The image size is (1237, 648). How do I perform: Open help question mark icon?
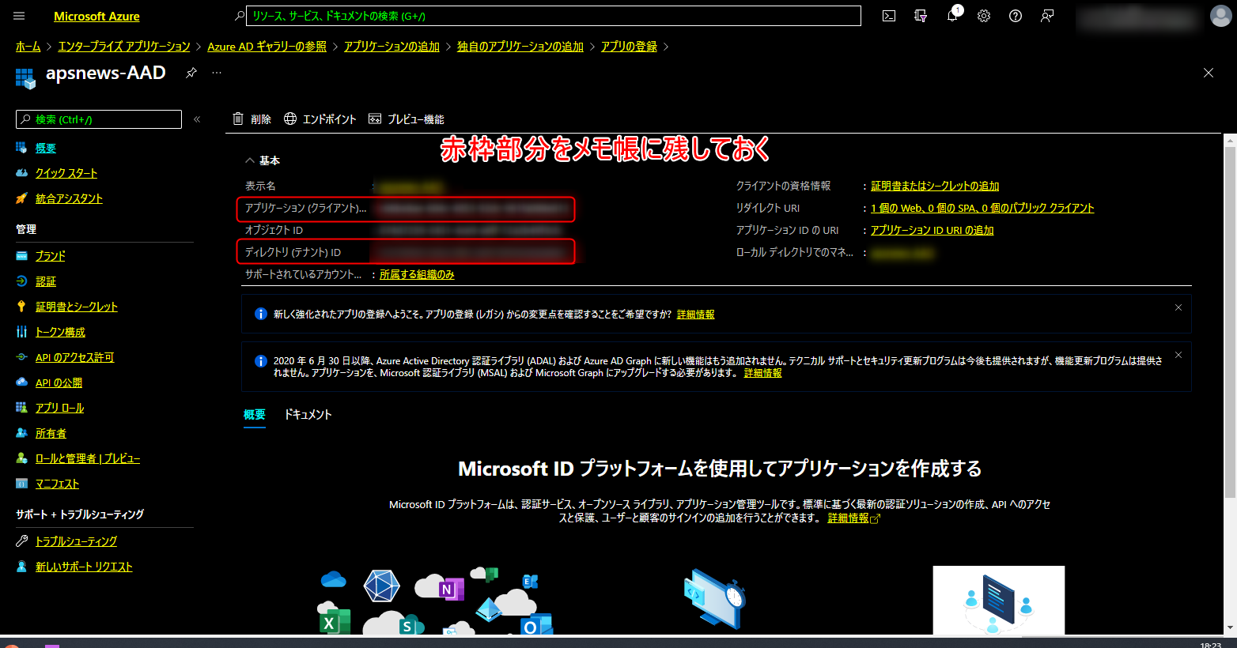point(1016,16)
